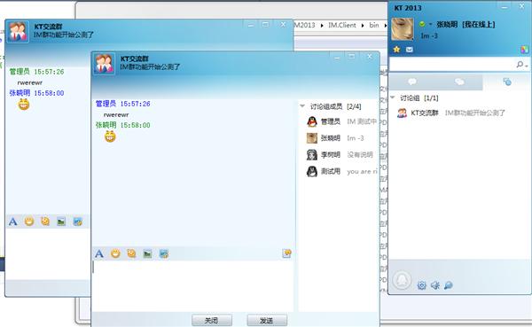Click the 关闭 button
Viewport: 532px width, 327px height.
212,320
